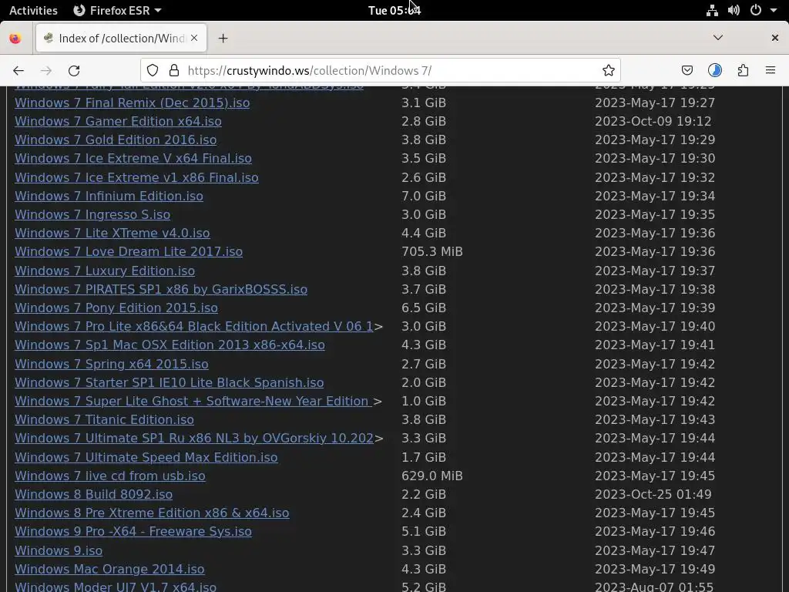
Task: Open Windows 7 Luxury Edition.iso
Action: [x=105, y=271]
